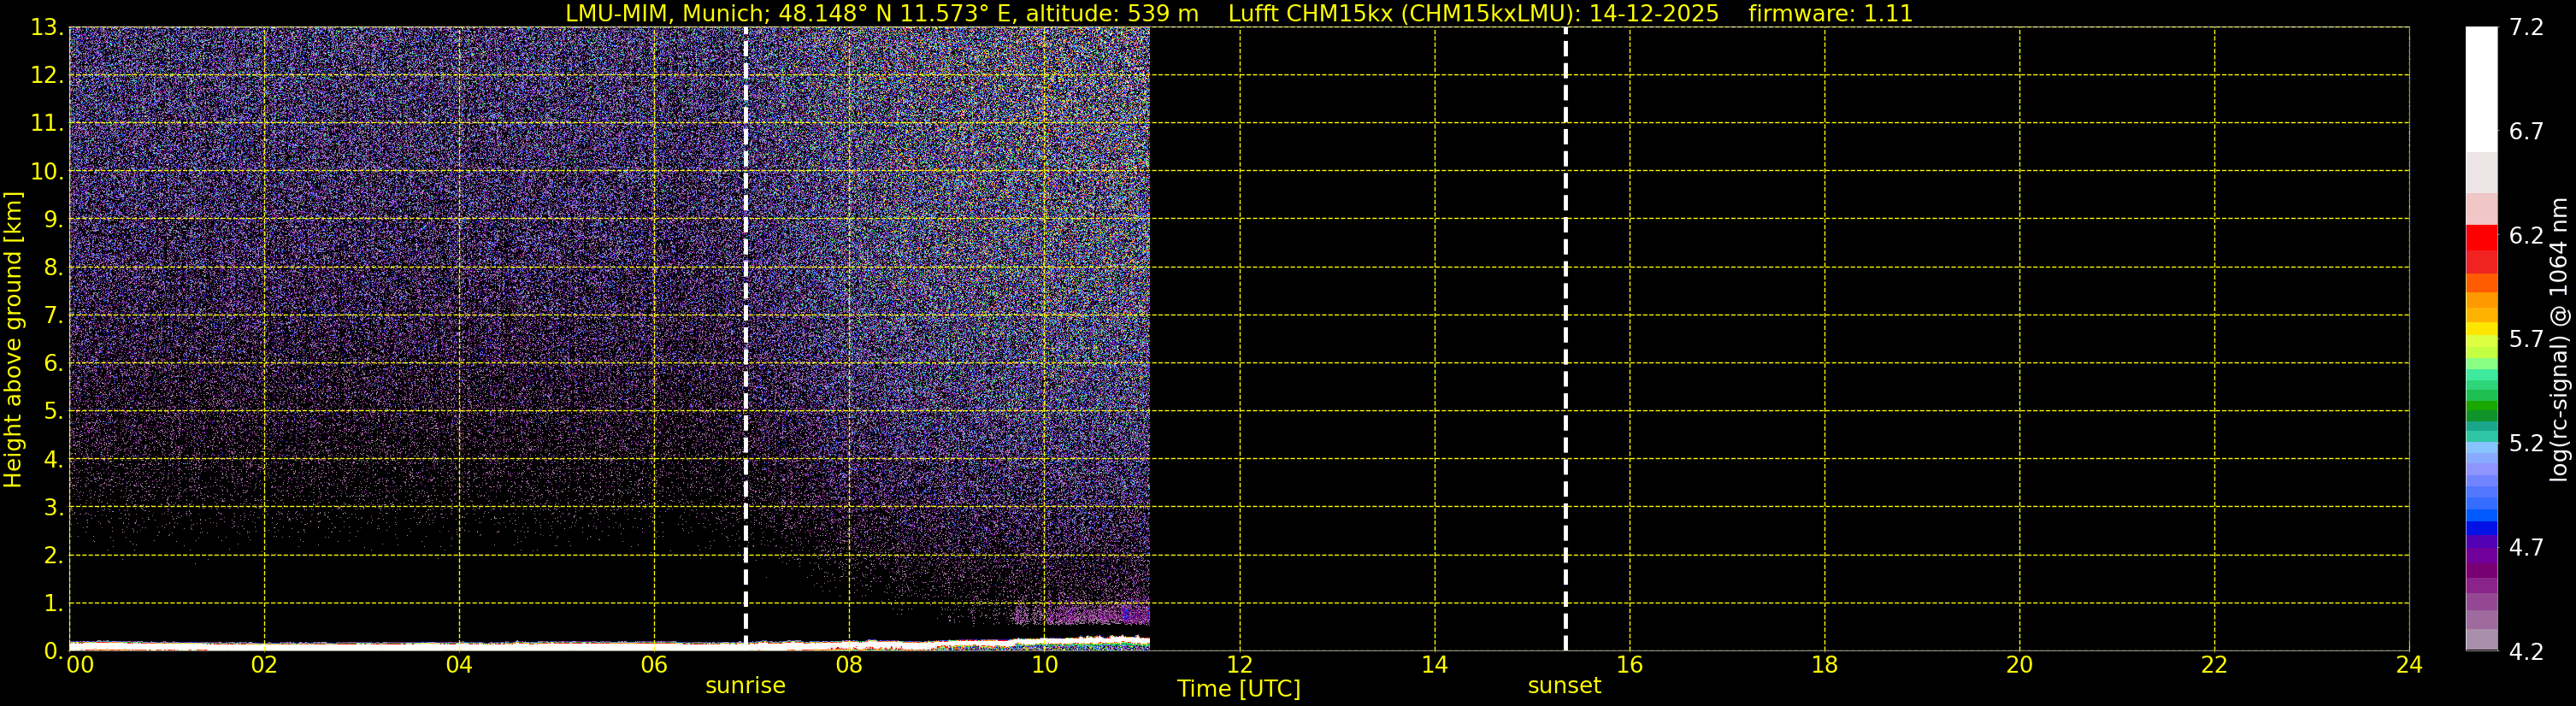
Task: Click the colorbar tick value 4.7
Action: 2526,548
